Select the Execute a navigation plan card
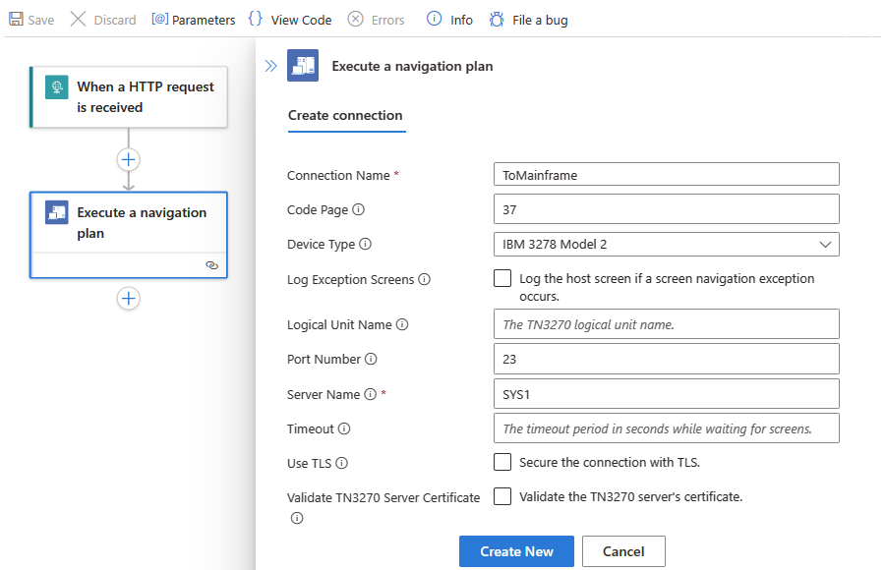 click(129, 235)
